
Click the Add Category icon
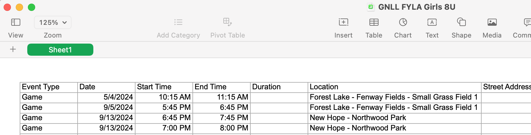178,22
